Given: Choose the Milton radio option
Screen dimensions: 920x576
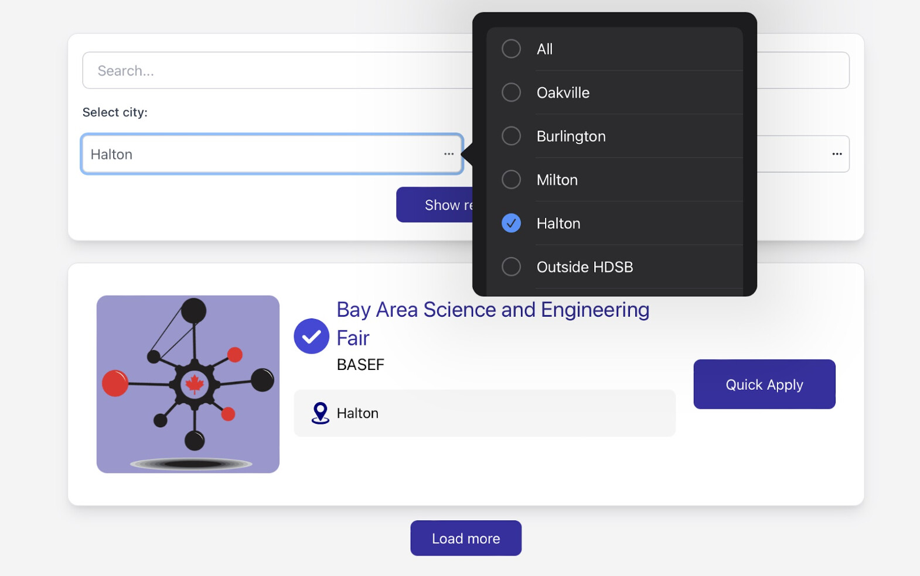Looking at the screenshot, I should [x=511, y=180].
